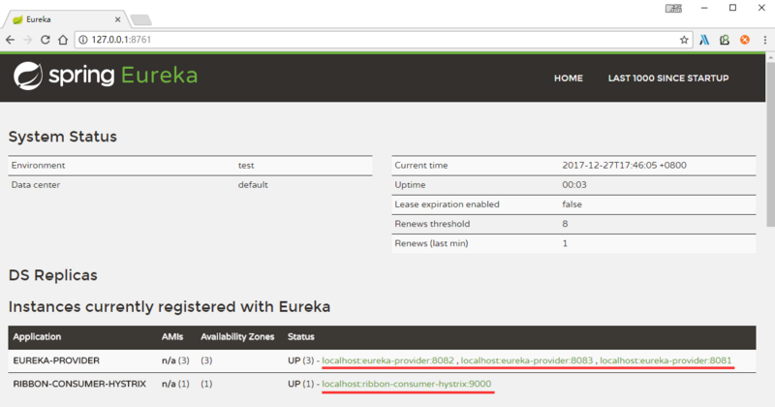Screen dimensions: 775x407
Task: Open the blue stripes extension icon
Action: point(704,40)
